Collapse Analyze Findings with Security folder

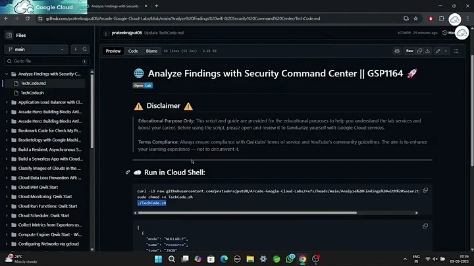[7, 74]
